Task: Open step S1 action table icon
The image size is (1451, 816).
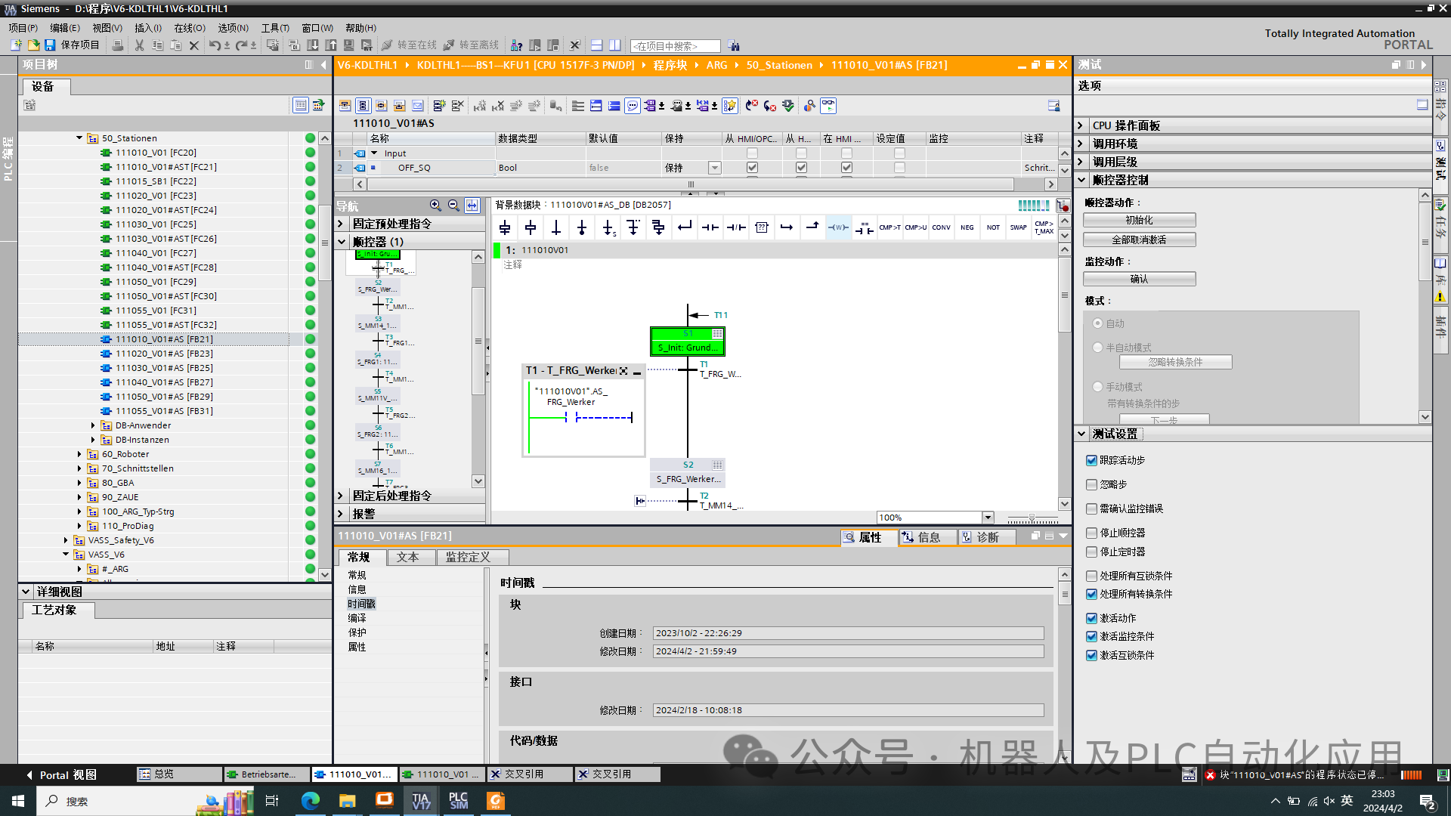Action: 717,334
